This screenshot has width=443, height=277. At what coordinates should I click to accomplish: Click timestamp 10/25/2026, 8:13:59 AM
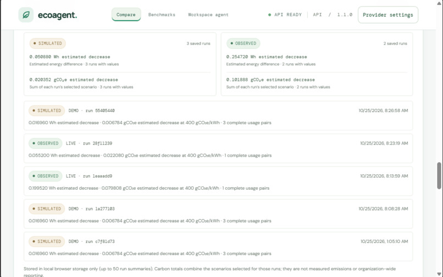(x=384, y=176)
